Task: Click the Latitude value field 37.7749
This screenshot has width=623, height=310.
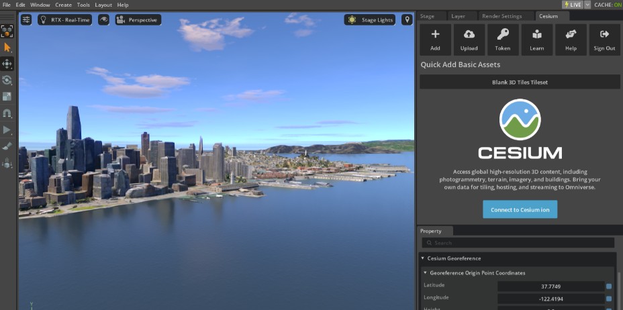Action: (x=550, y=287)
